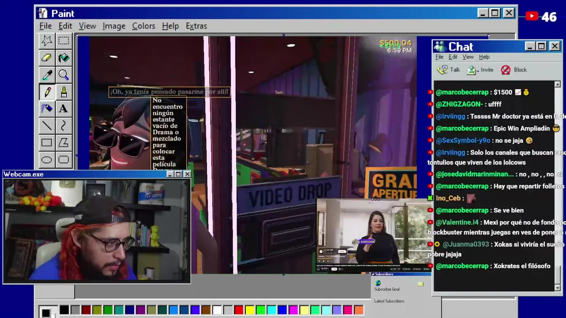Click the YouTube logo icon
The image size is (566, 318).
[x=532, y=17]
